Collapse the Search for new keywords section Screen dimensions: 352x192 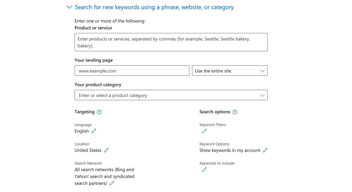69,7
